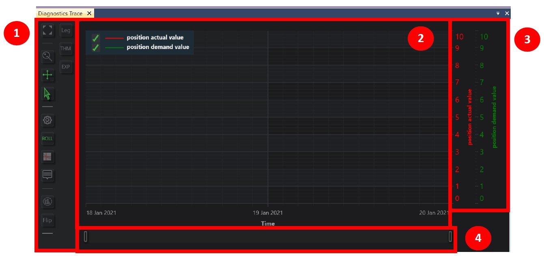This screenshot has height=256, width=544.
Task: Click the EXP export button
Action: click(x=66, y=67)
